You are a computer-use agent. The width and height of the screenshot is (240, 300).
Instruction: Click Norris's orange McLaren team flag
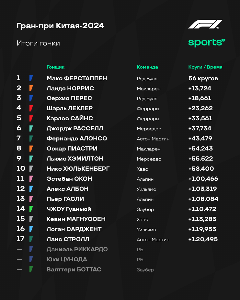(31, 88)
